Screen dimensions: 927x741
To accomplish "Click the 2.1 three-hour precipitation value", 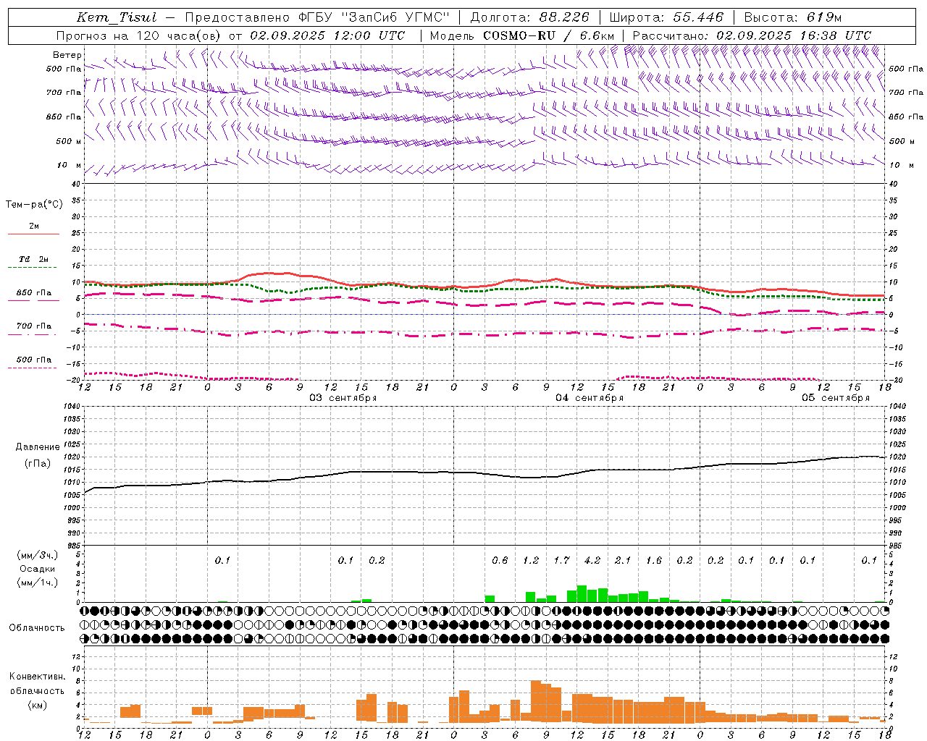I will [x=623, y=560].
